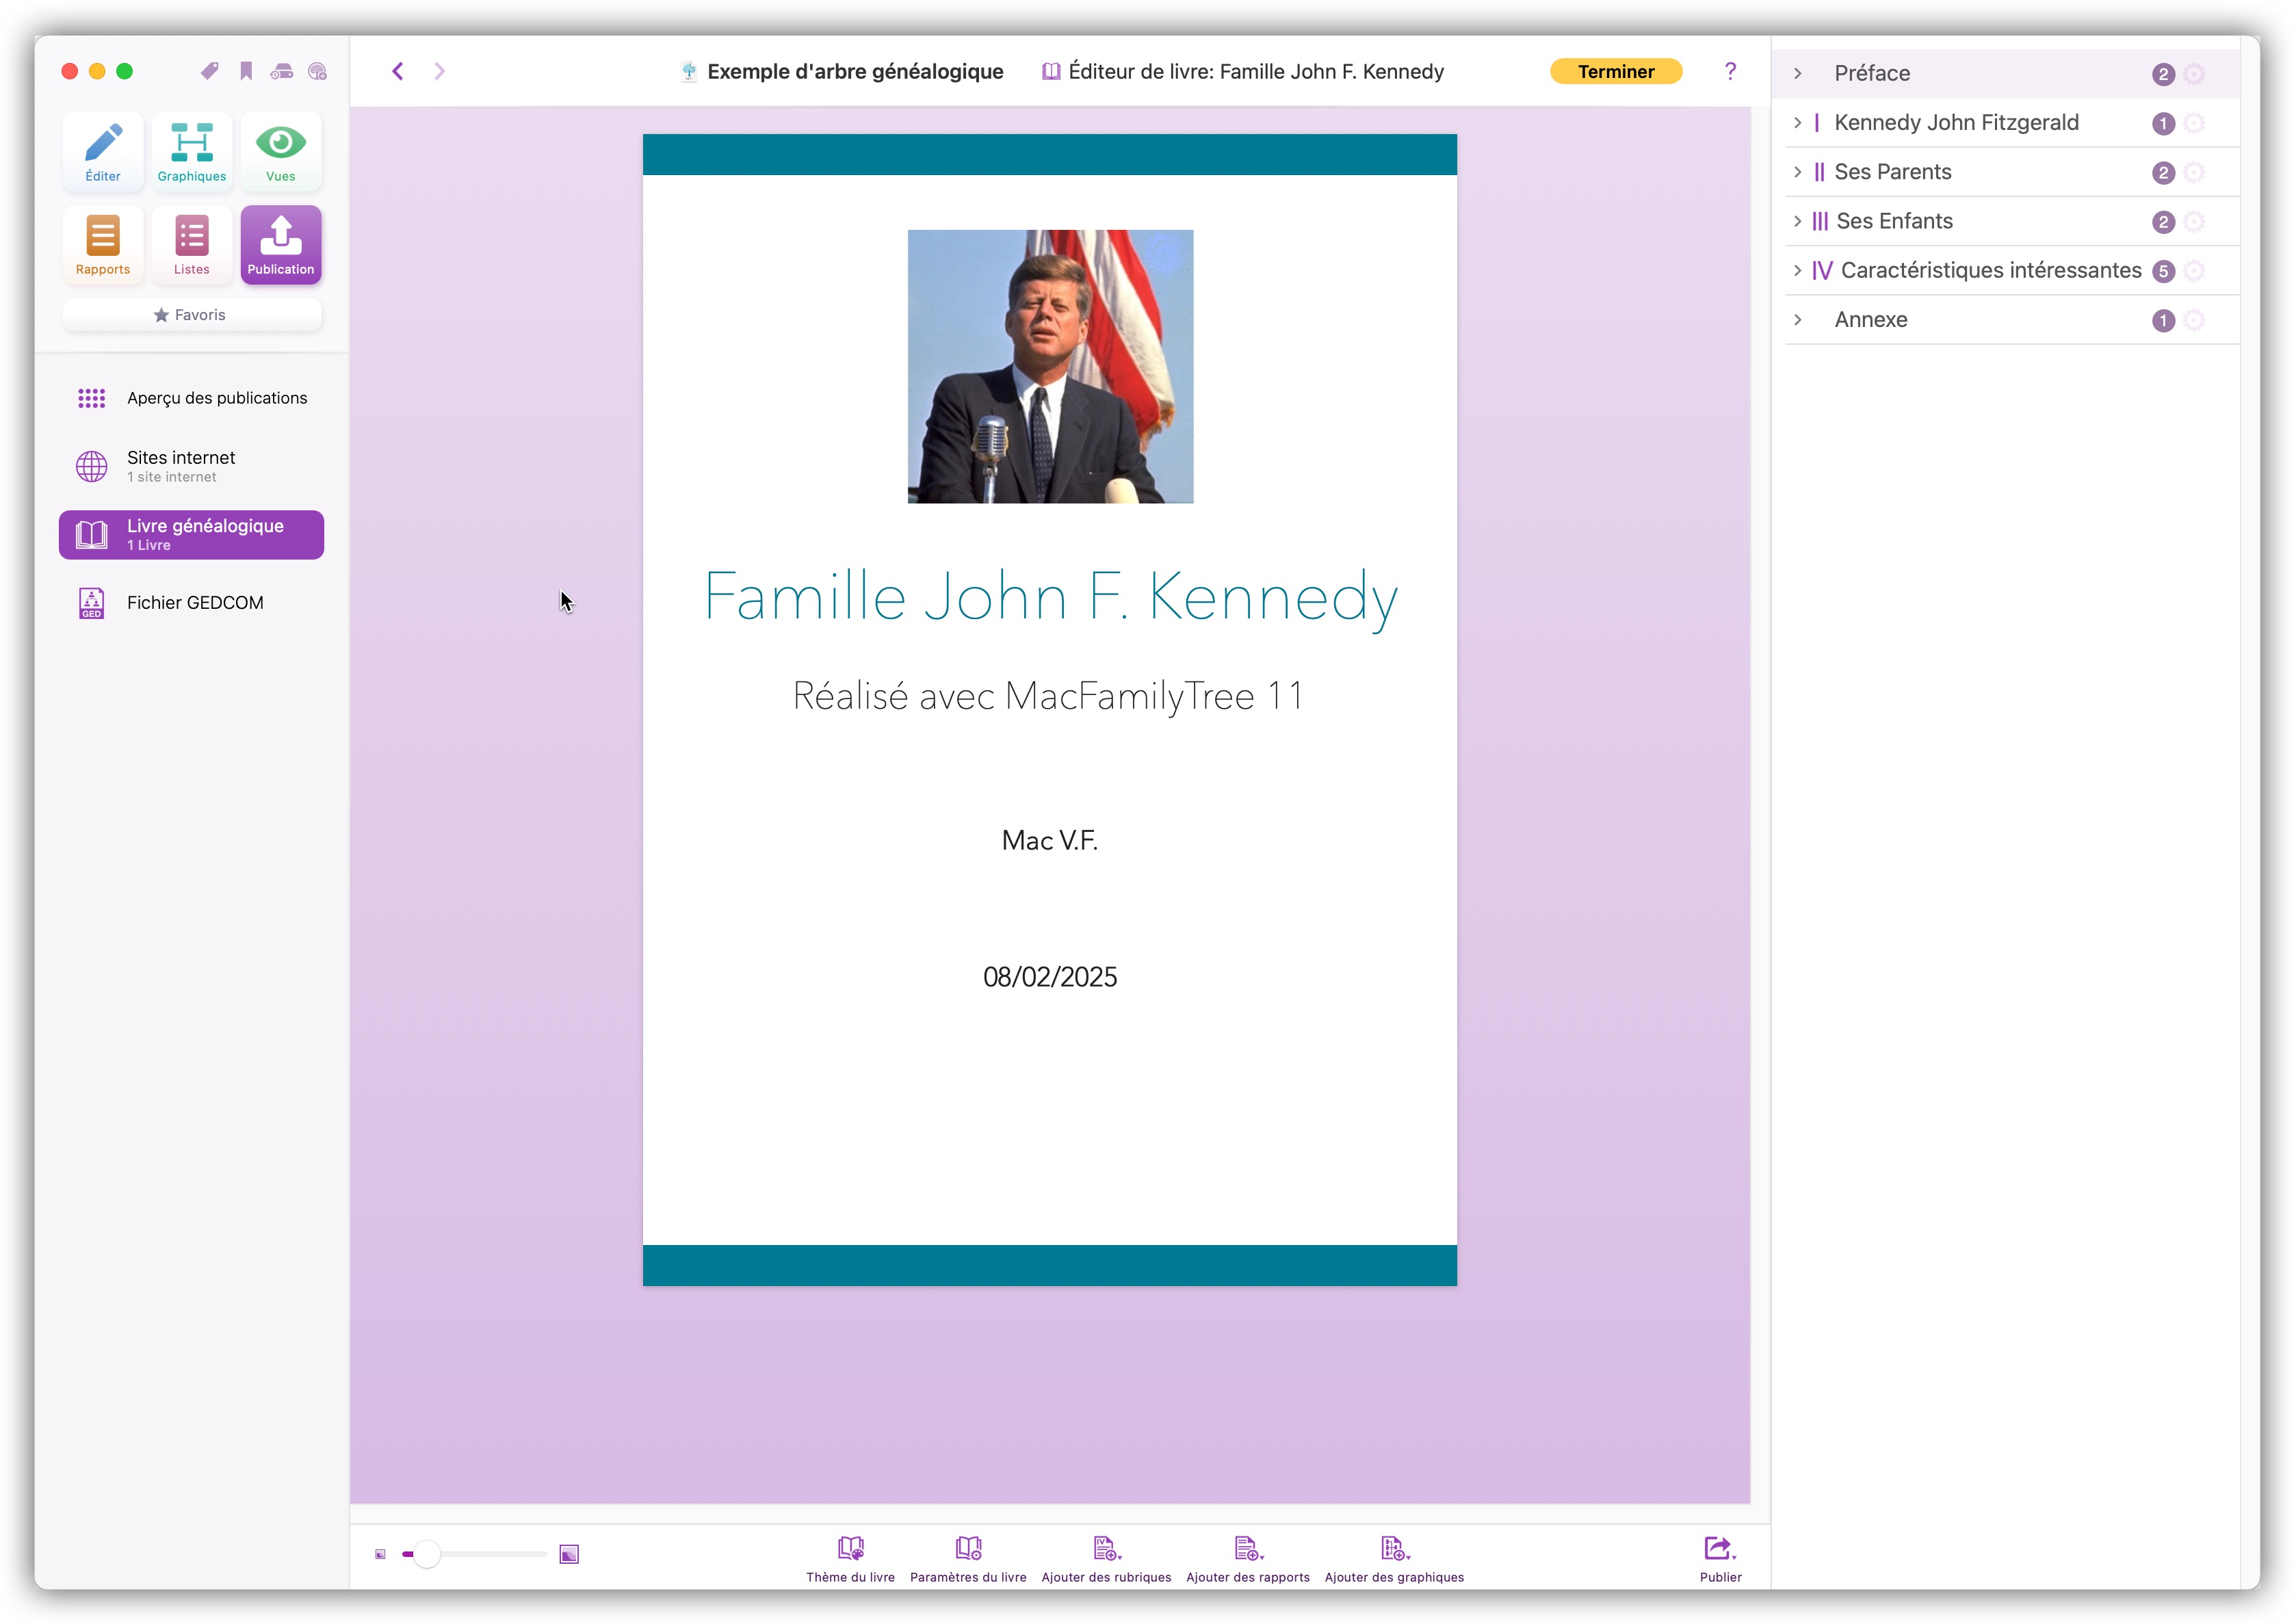The width and height of the screenshot is (2296, 1624).
Task: Select the Ses Enfants row
Action: [2012, 221]
